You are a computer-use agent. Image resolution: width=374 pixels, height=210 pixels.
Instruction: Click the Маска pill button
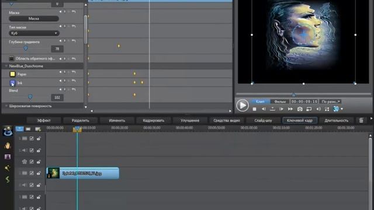coord(34,19)
